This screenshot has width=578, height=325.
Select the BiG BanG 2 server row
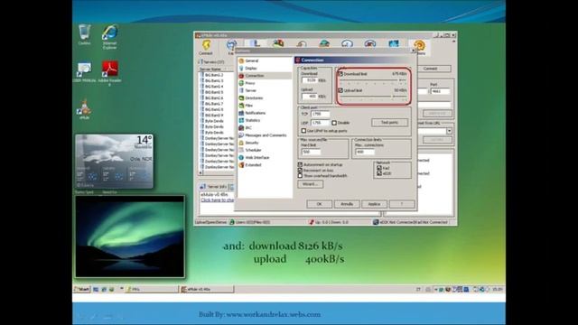click(x=217, y=75)
